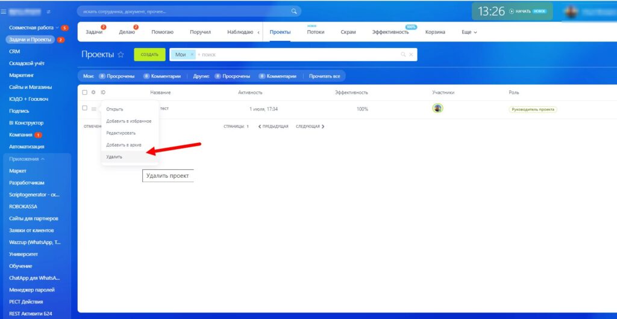Open Маркет in the sidebar
The image size is (617, 319).
[17, 171]
